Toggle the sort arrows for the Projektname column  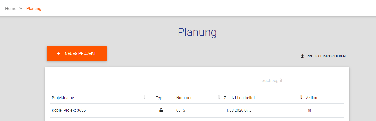pos(143,97)
